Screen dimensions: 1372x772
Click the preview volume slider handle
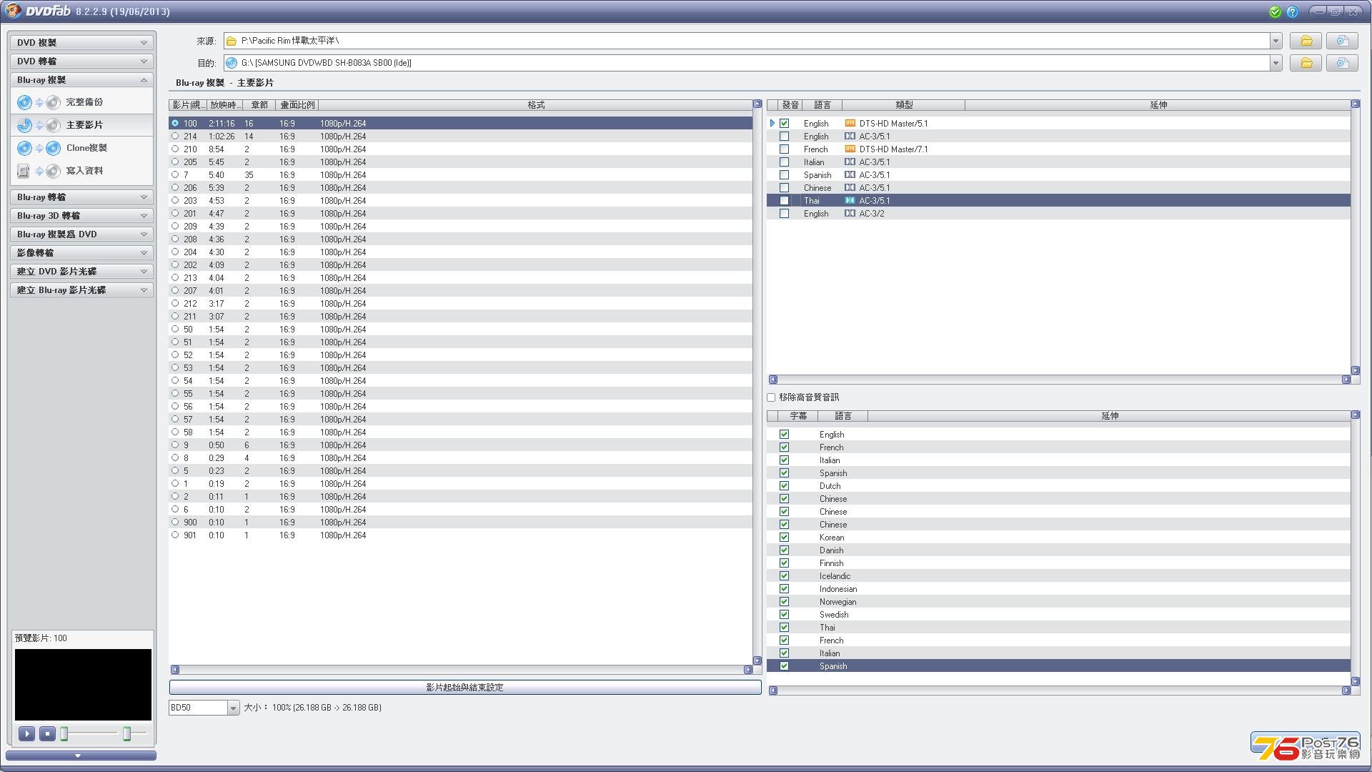[x=127, y=733]
